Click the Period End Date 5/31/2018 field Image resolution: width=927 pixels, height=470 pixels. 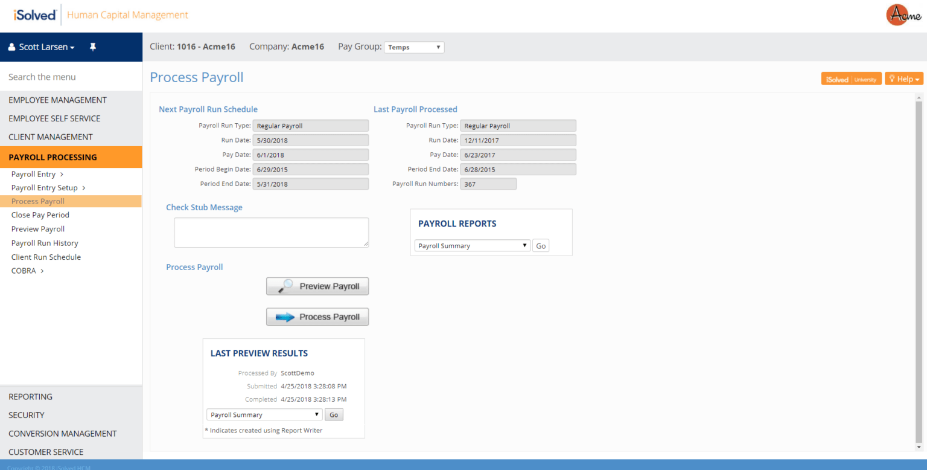[x=311, y=184]
